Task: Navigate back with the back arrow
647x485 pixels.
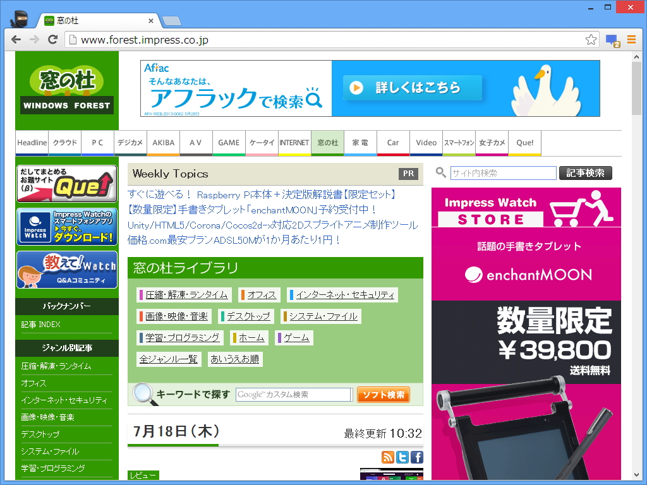Action: pyautogui.click(x=16, y=39)
